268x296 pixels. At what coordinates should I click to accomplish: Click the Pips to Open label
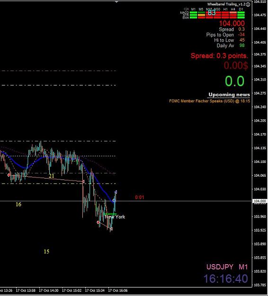point(220,35)
